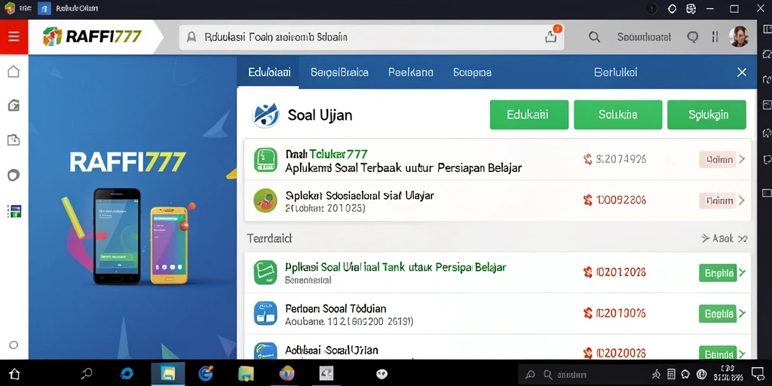
Task: Click the small circle at sidebar bottom
Action: pyautogui.click(x=14, y=345)
